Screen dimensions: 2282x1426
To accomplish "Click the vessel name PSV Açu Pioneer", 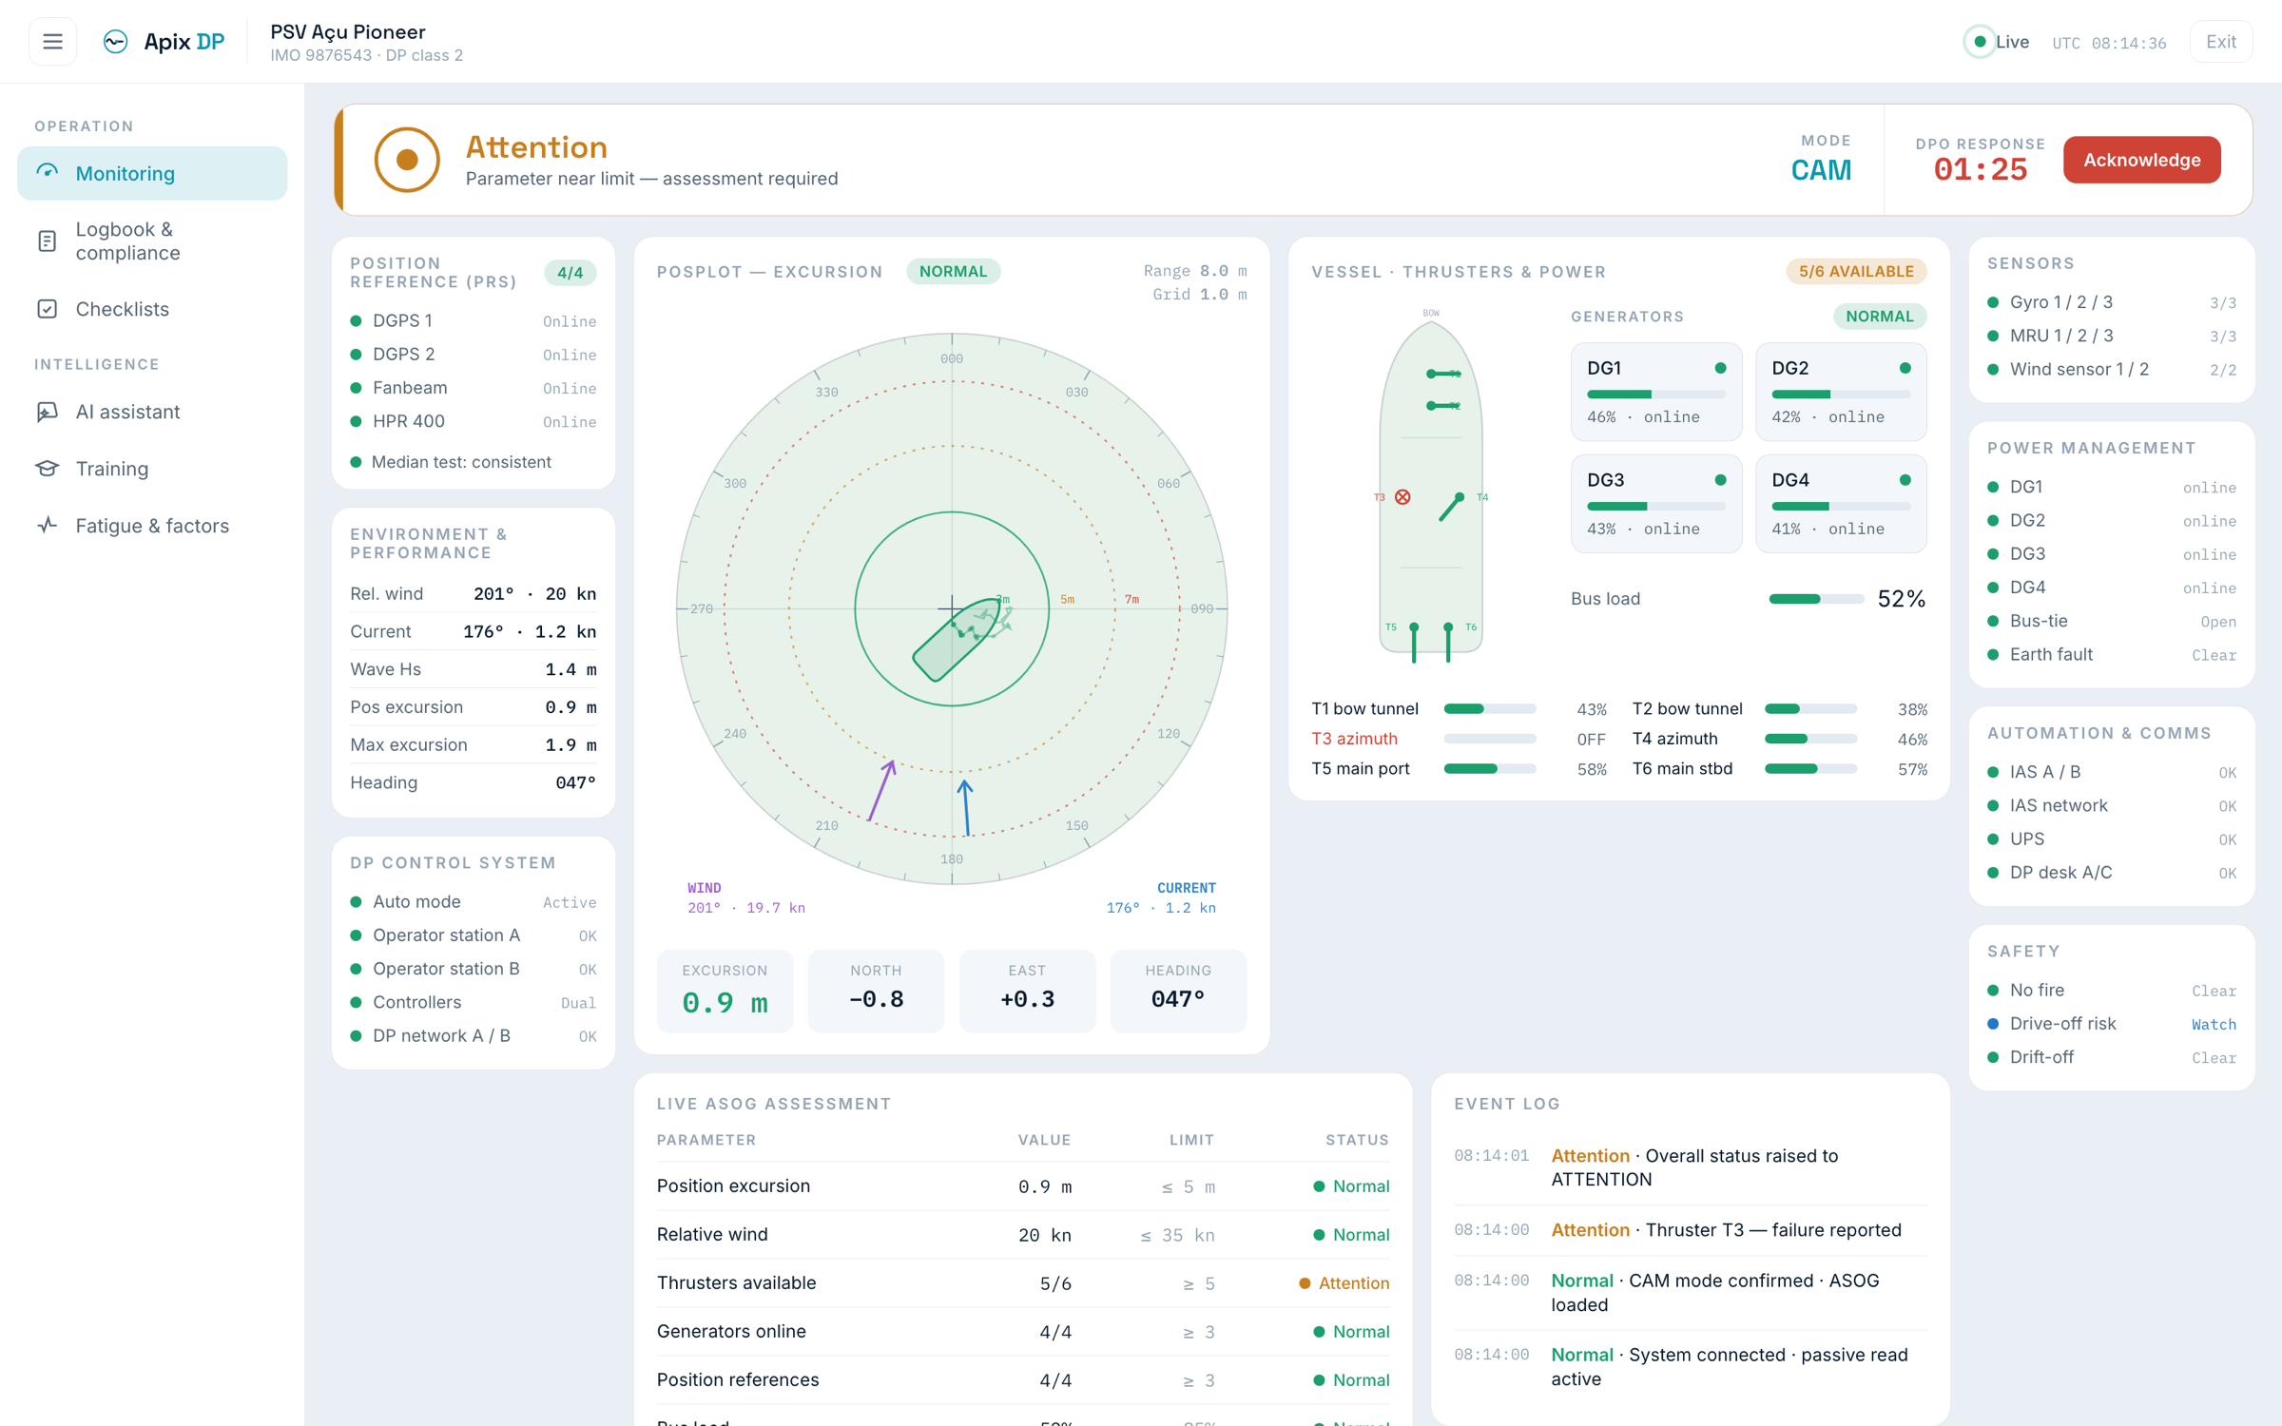I will (x=347, y=32).
